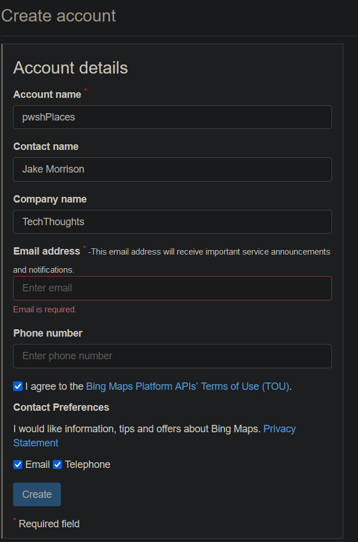Click the Create button to submit the form

pos(37,494)
